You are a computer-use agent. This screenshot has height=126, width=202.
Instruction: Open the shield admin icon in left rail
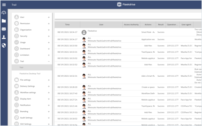[x=4, y=45]
